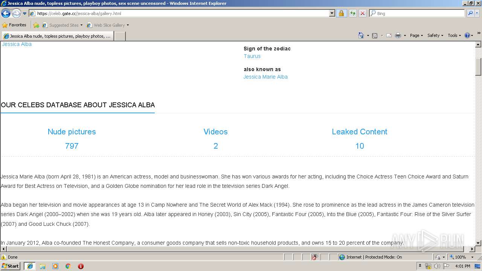Launch Google Chrome from the taskbar
This screenshot has width=482, height=271.
coord(68,266)
